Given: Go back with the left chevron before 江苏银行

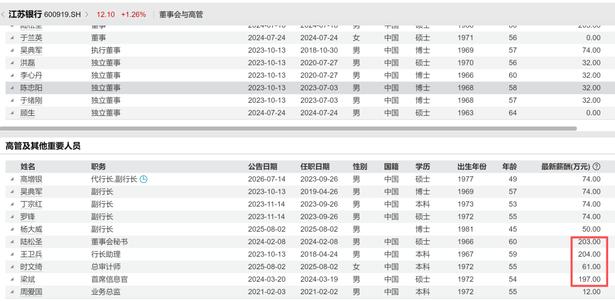Looking at the screenshot, I should (x=3, y=15).
